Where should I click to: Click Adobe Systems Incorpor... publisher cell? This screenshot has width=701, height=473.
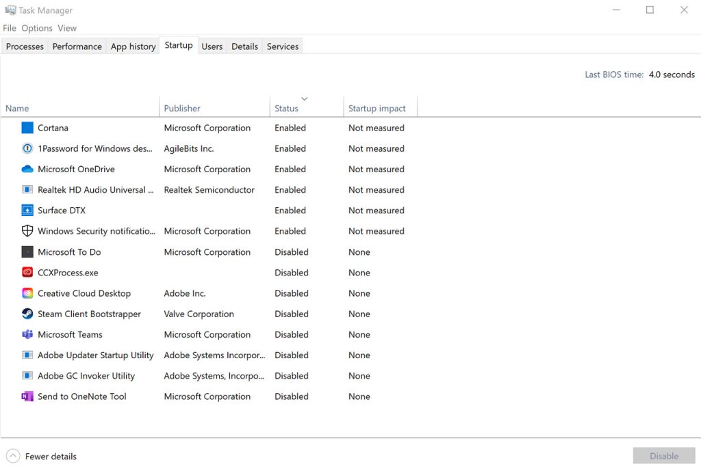pos(214,355)
